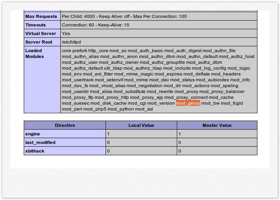Select the engine directive name
Screen dimensions: 280x200
pyautogui.click(x=33, y=134)
